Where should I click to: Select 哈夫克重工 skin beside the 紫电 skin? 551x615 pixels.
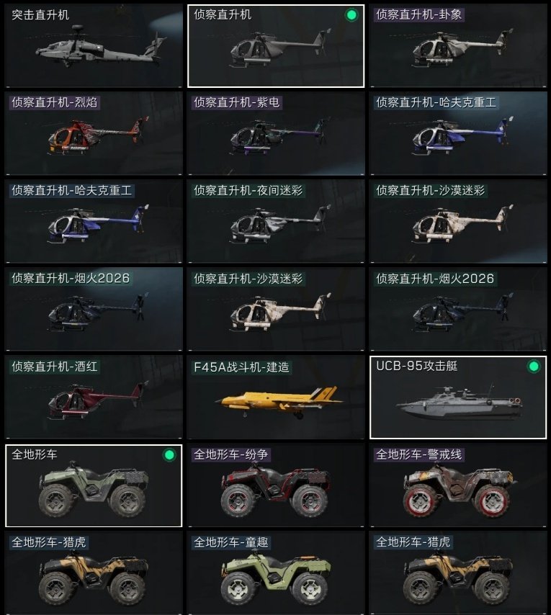point(458,134)
